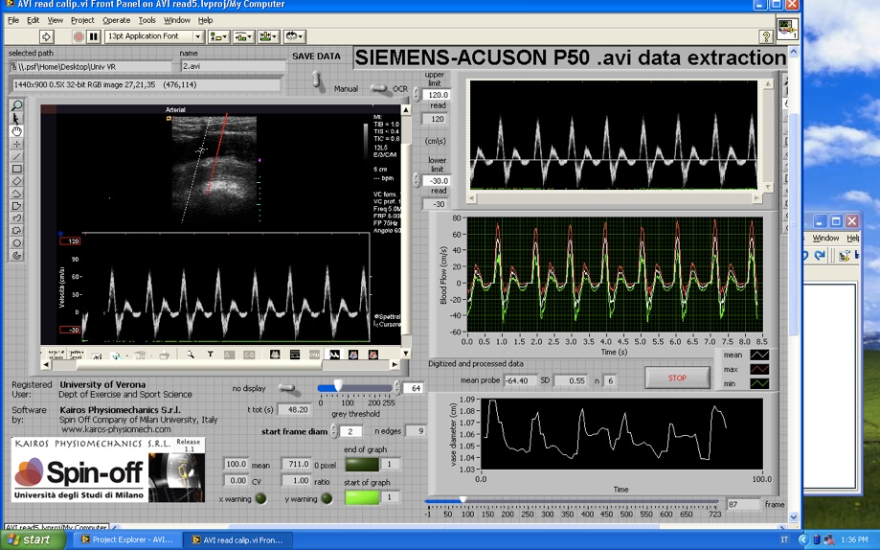Click the frame number field showing 87
The height and width of the screenshot is (550, 880).
pos(742,505)
